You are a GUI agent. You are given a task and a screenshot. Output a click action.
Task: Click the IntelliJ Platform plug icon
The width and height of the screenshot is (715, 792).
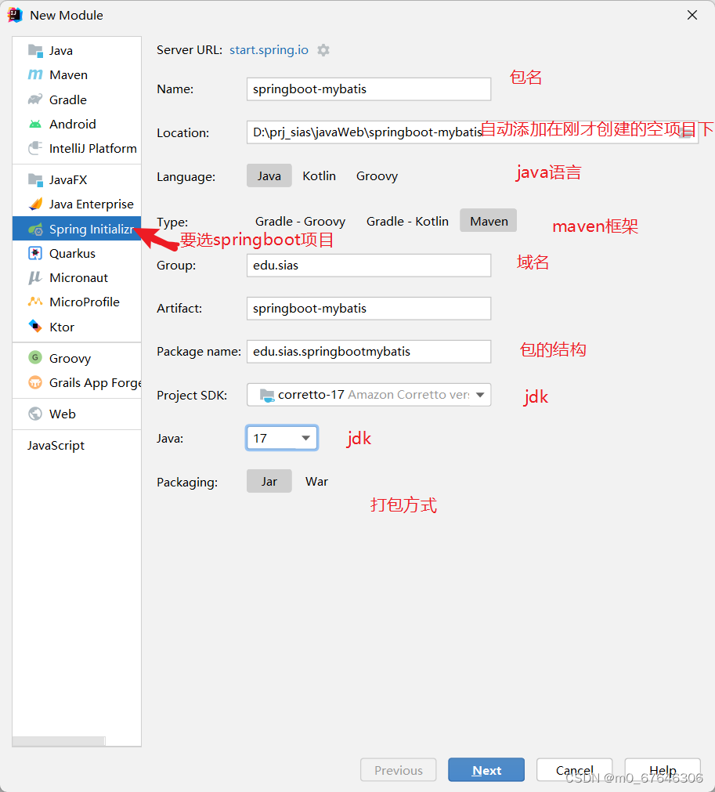point(35,149)
